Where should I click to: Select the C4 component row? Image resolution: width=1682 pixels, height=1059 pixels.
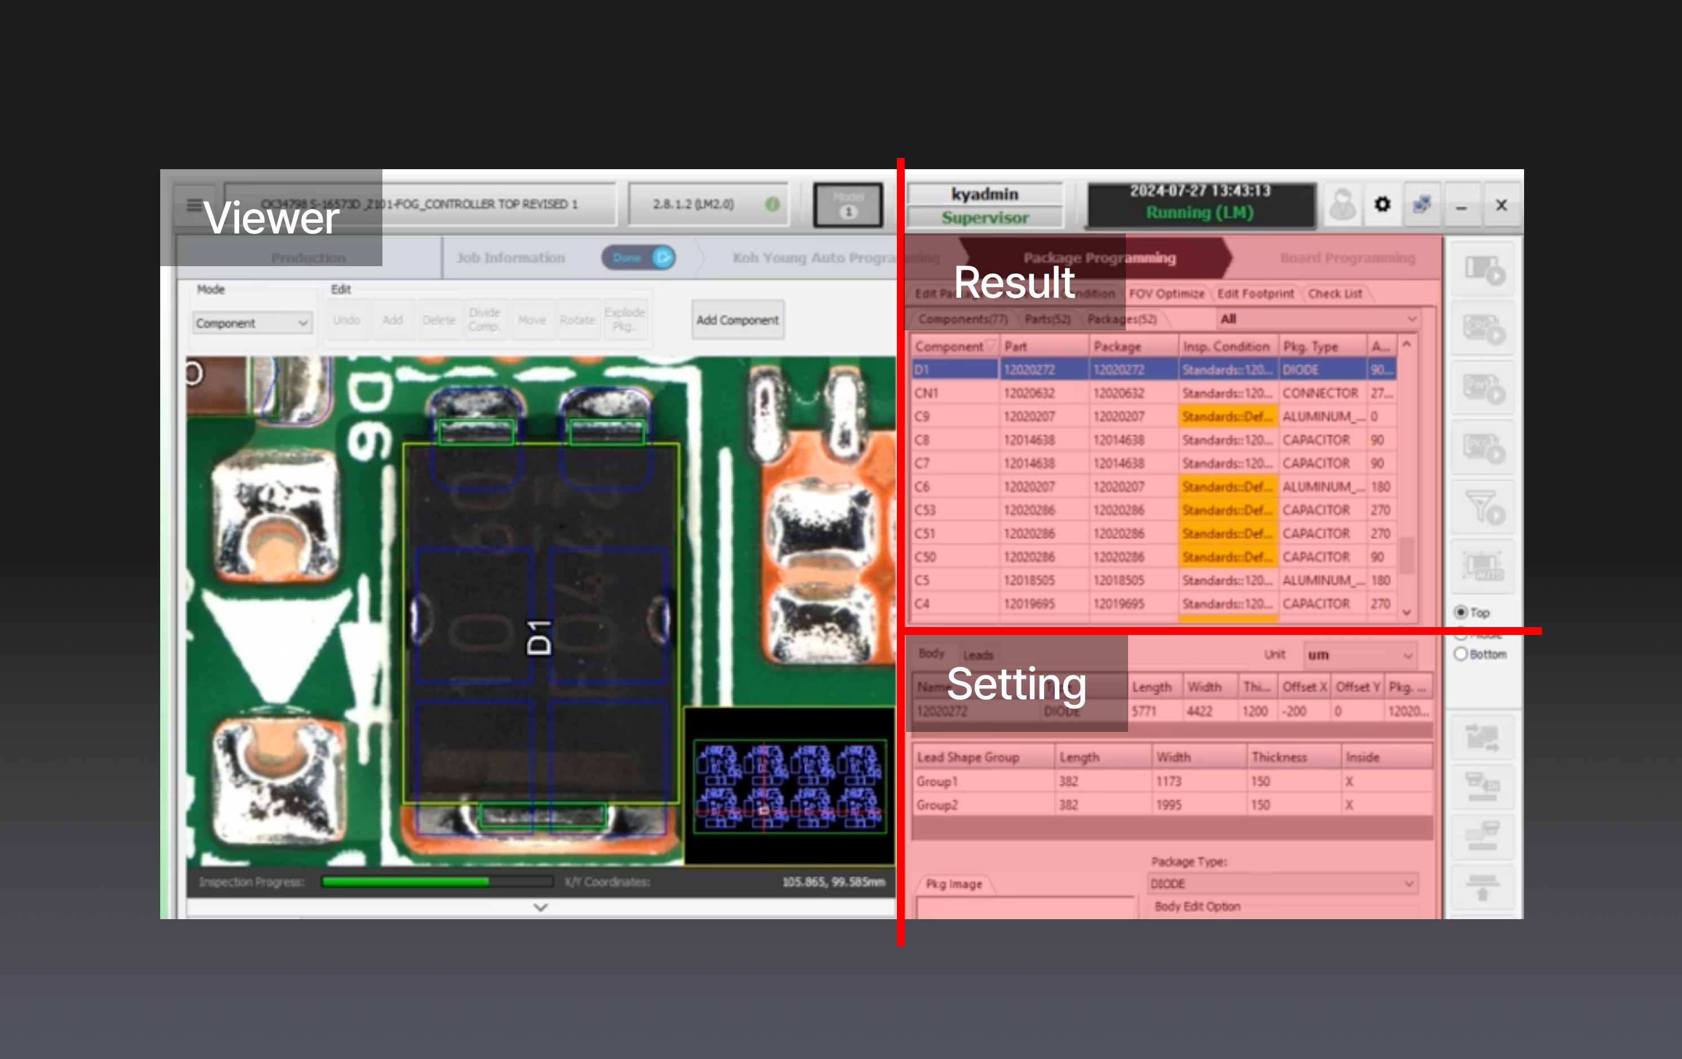point(1154,604)
